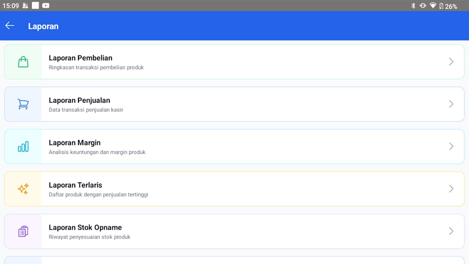Open Laporan Margin via its chevron arrow
The height and width of the screenshot is (264, 469).
click(451, 146)
